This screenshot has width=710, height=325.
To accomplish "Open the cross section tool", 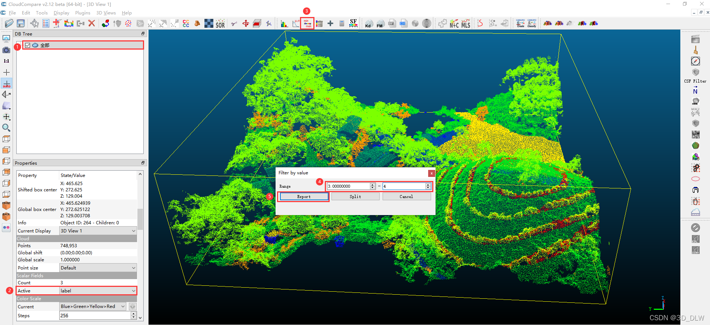I will coord(257,23).
